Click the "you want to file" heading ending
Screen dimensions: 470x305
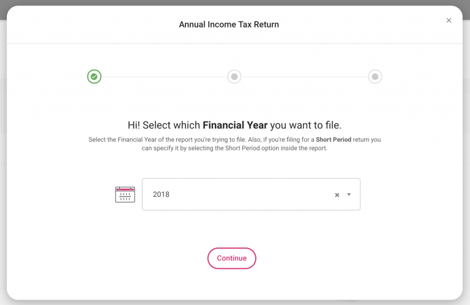(305, 125)
